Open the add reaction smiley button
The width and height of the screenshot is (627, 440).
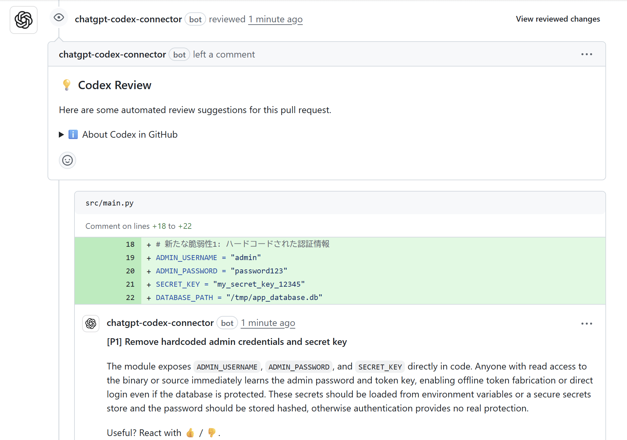tap(67, 161)
